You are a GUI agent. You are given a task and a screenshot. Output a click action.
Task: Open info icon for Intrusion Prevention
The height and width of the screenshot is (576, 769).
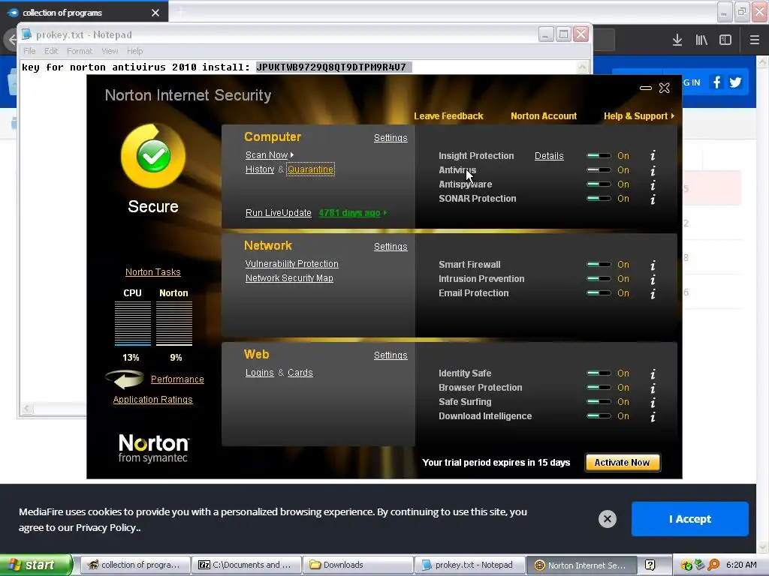pyautogui.click(x=653, y=280)
